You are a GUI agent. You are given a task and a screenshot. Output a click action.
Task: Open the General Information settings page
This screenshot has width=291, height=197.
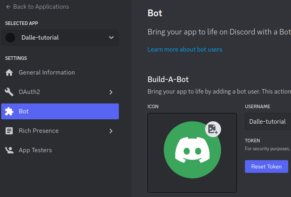click(47, 73)
